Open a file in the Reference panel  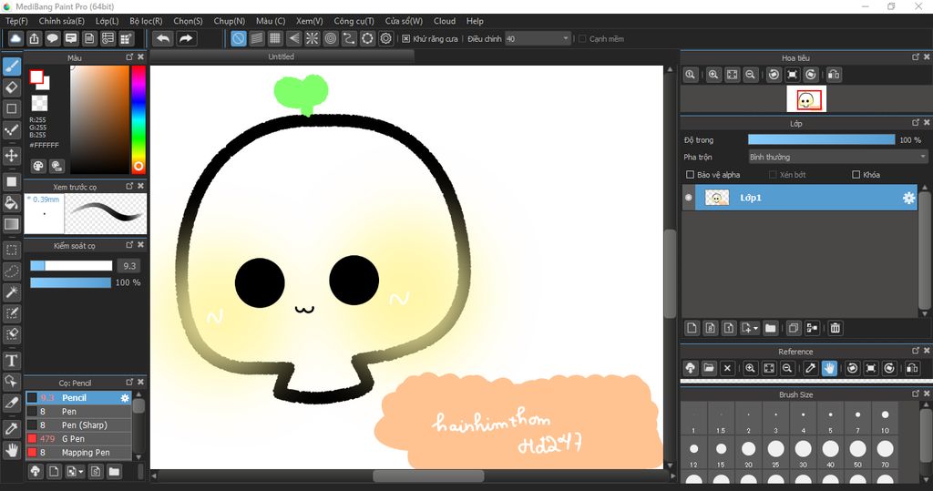(x=709, y=368)
